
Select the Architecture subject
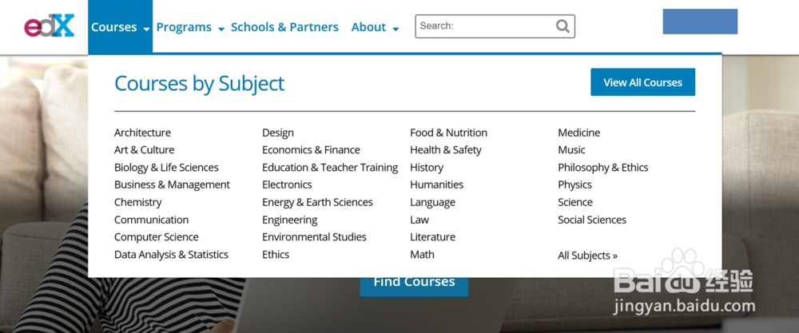(x=142, y=133)
